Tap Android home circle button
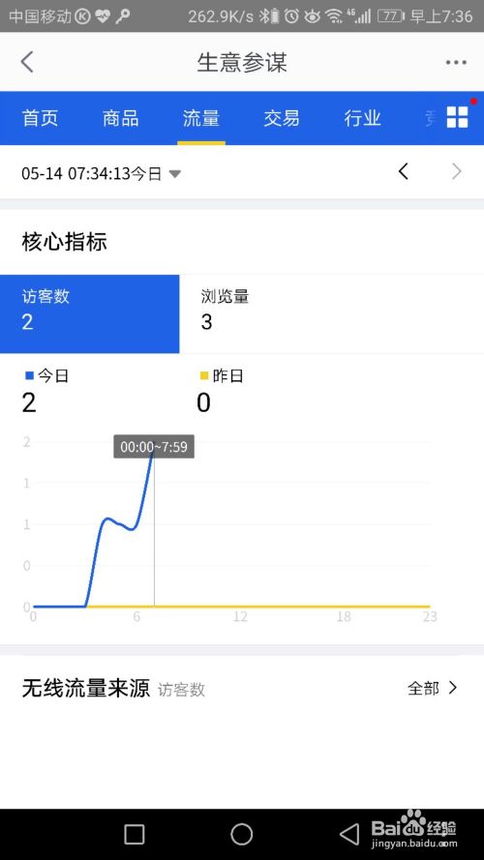Viewport: 484px width, 860px height. [x=241, y=834]
